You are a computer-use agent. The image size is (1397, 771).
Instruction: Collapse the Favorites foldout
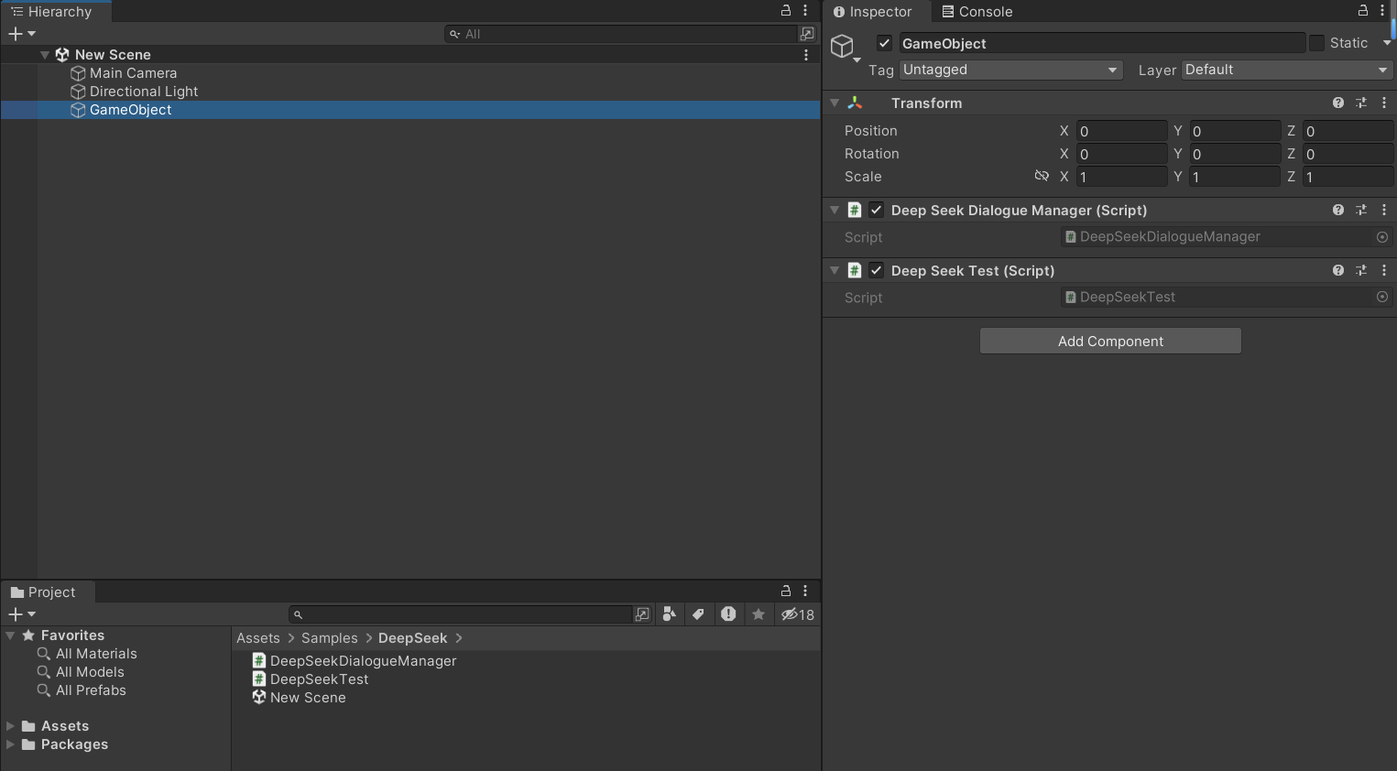pyautogui.click(x=10, y=635)
